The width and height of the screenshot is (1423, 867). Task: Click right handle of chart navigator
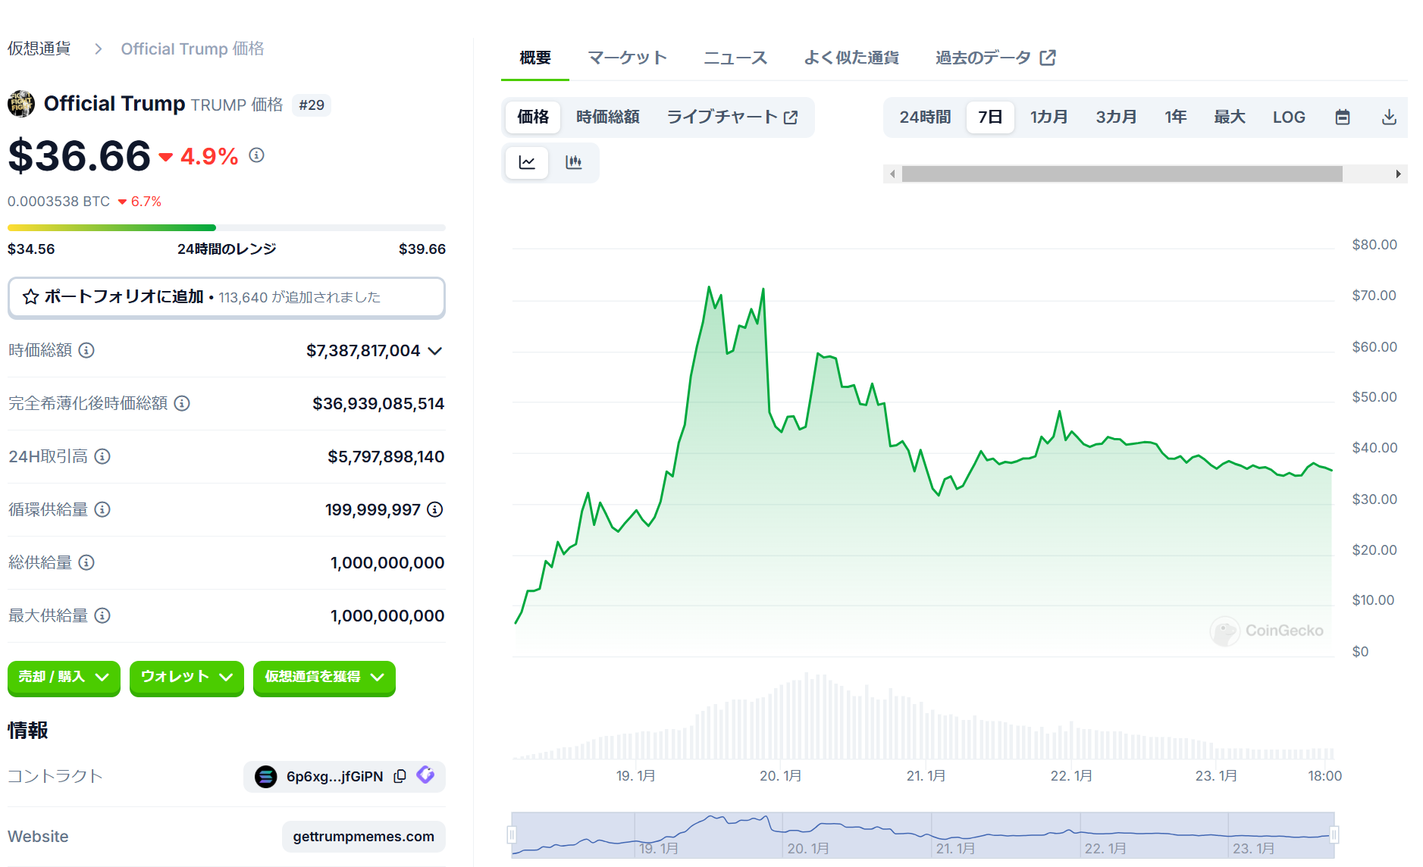pyautogui.click(x=1334, y=834)
